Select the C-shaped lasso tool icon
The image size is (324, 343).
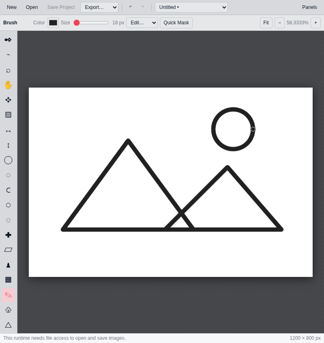point(8,190)
